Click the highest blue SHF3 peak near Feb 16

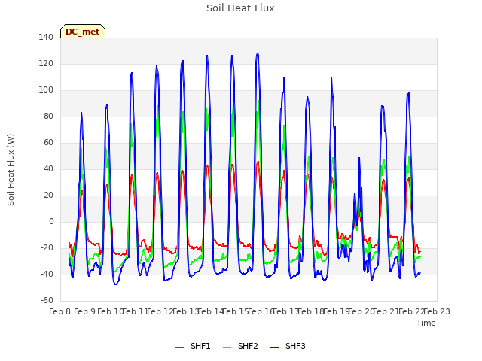pyautogui.click(x=258, y=53)
